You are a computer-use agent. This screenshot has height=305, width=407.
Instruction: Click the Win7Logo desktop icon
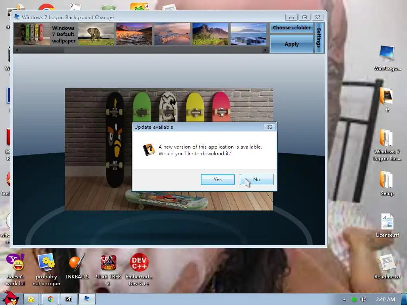pyautogui.click(x=387, y=58)
